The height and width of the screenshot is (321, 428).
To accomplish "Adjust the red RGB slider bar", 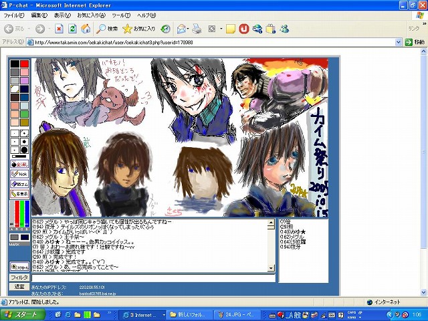I will pos(17,214).
